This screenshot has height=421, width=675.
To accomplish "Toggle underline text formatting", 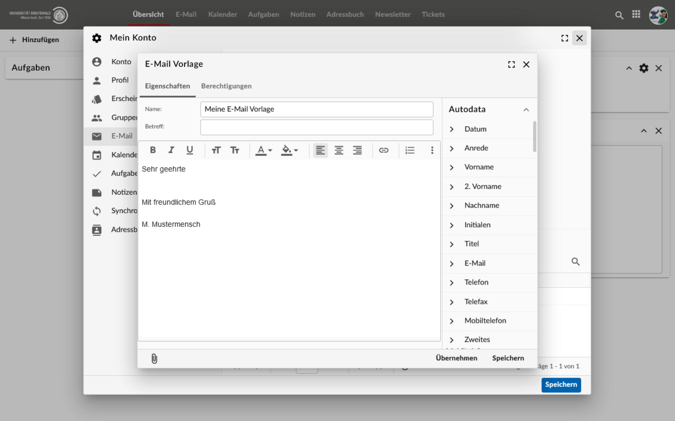I will tap(190, 150).
